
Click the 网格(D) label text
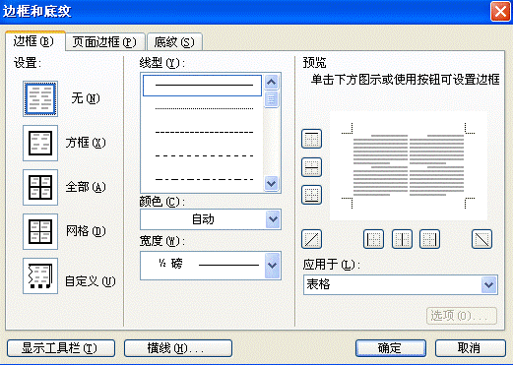pyautogui.click(x=86, y=231)
